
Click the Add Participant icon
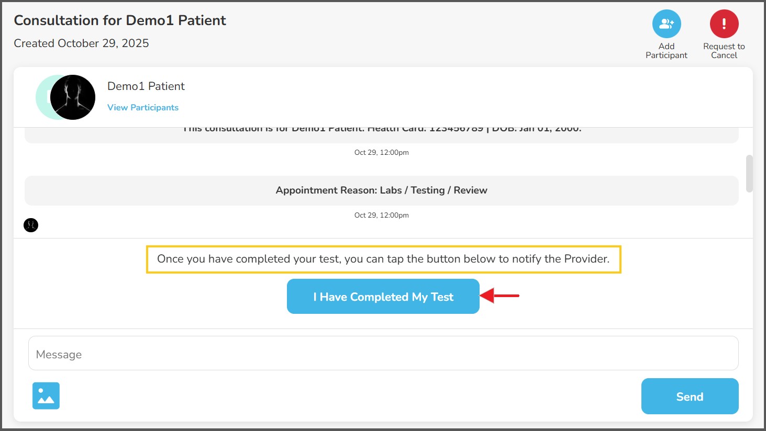pos(666,24)
